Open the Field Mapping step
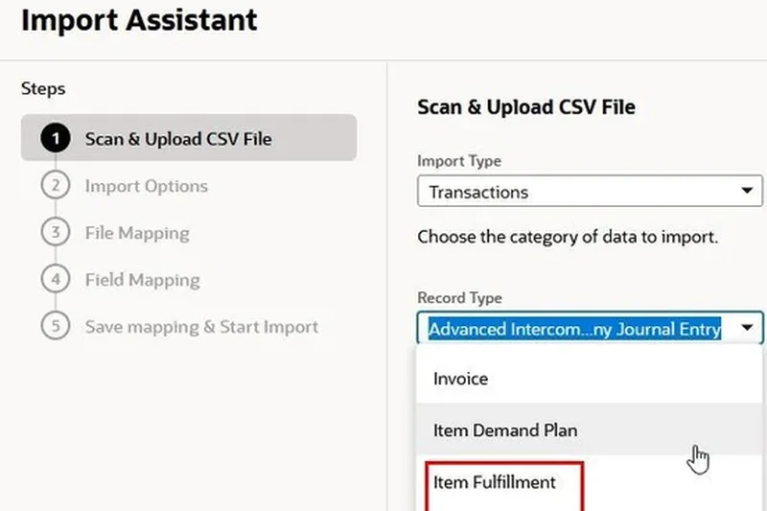The width and height of the screenshot is (767, 511). click(142, 280)
